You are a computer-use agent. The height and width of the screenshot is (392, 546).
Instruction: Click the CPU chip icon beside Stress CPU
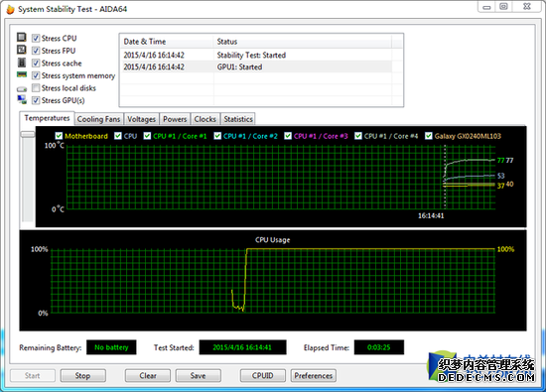point(22,38)
